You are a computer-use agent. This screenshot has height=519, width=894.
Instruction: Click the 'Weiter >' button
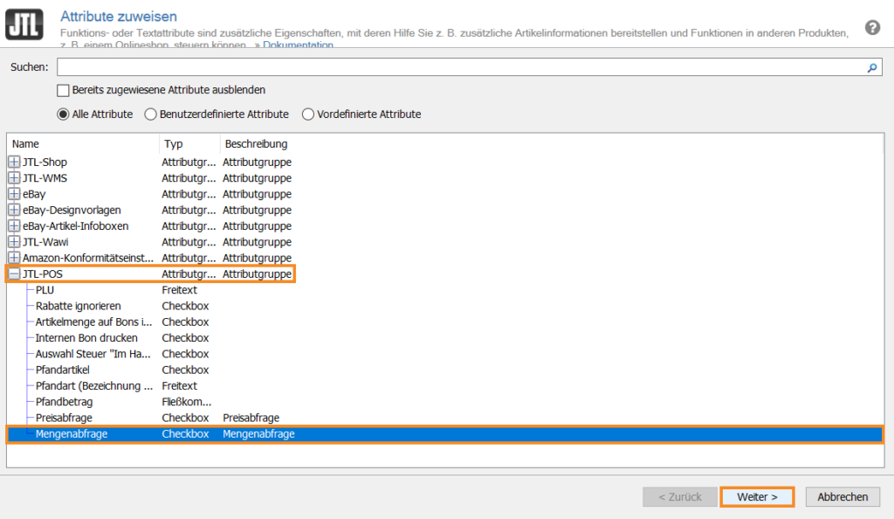pyautogui.click(x=757, y=497)
